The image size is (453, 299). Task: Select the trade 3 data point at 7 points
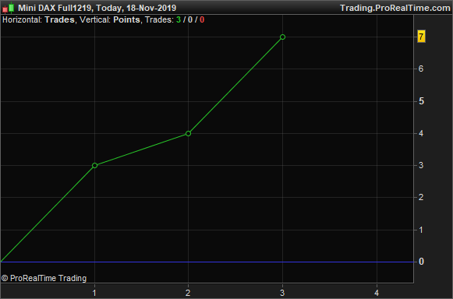coord(282,37)
